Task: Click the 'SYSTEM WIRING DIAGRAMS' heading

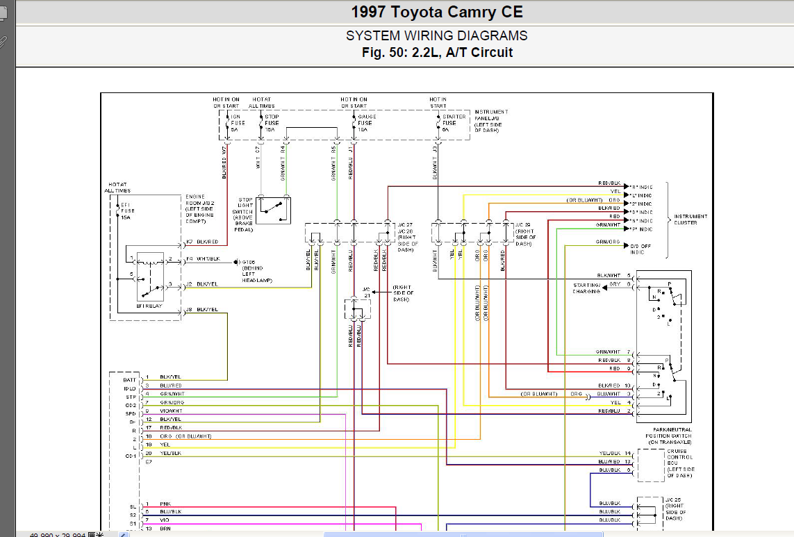Action: pos(436,36)
